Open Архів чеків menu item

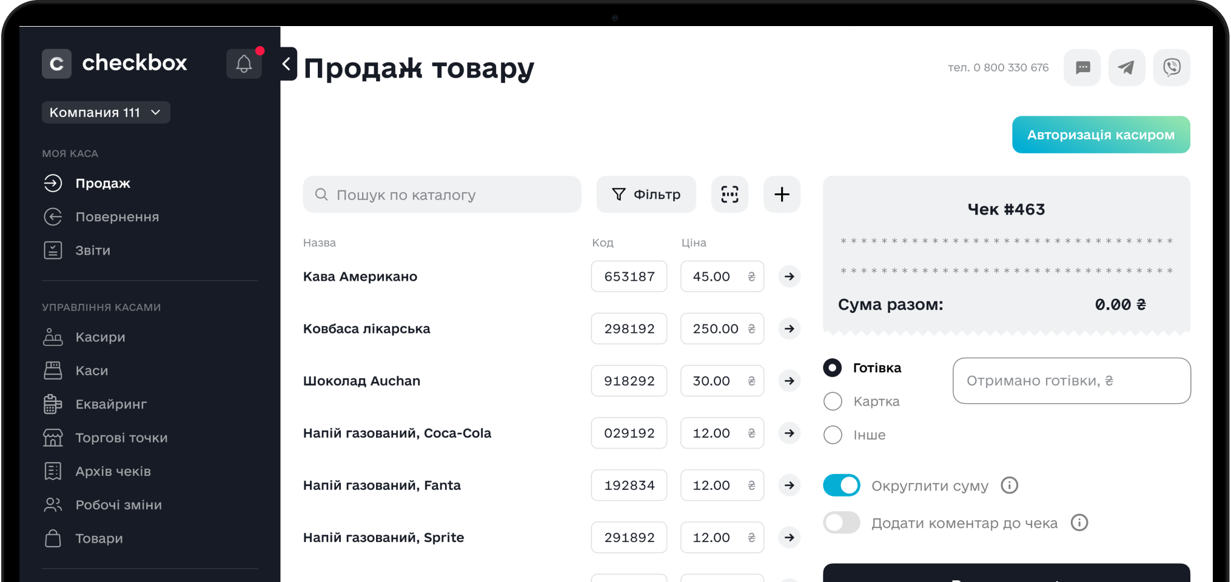[113, 471]
